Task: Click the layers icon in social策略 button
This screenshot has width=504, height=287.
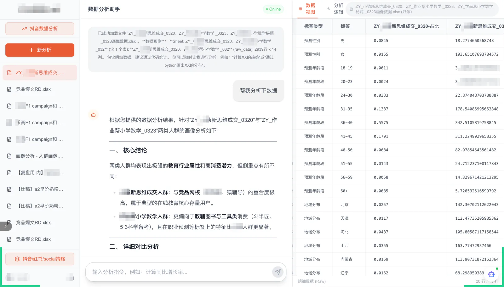Action: pos(17,259)
